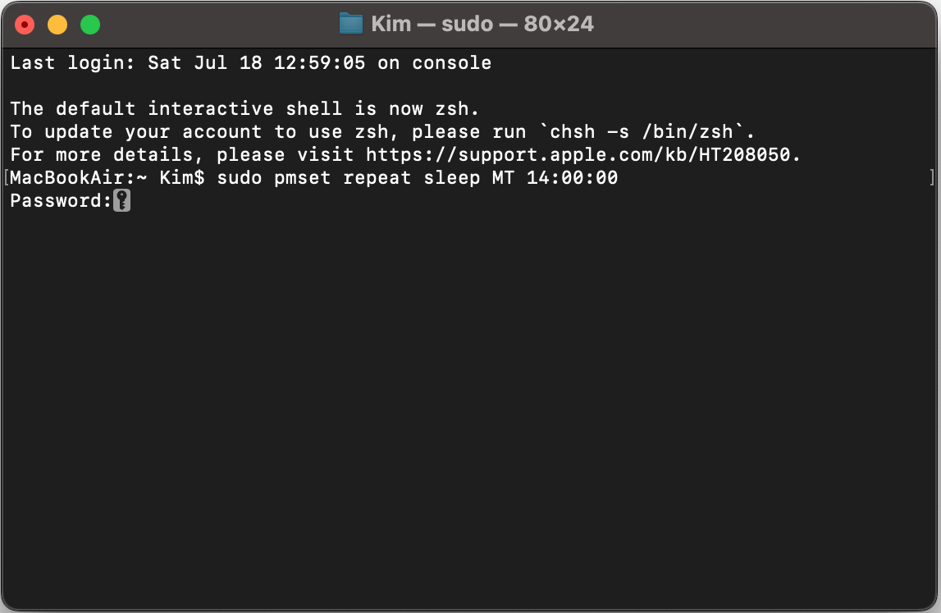Click the word "sudo" in the command
941x613 pixels.
pos(240,178)
